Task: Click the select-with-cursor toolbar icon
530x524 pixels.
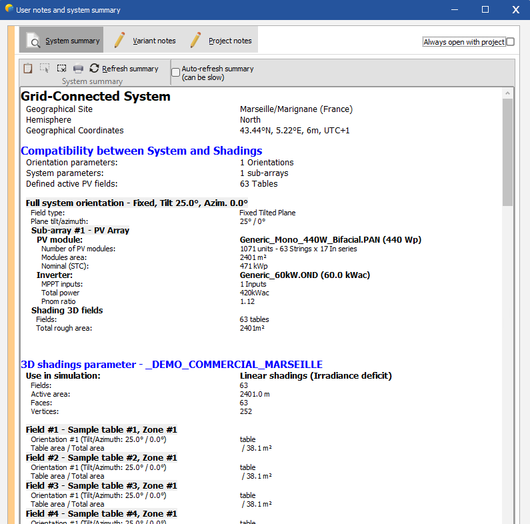Action: (x=45, y=68)
